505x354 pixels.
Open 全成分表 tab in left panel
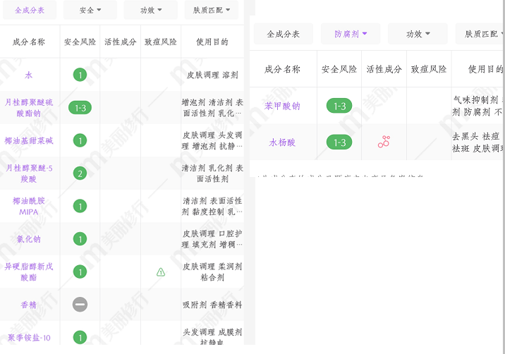click(30, 11)
